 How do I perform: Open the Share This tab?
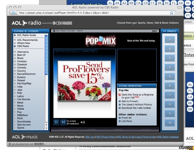coord(89,51)
